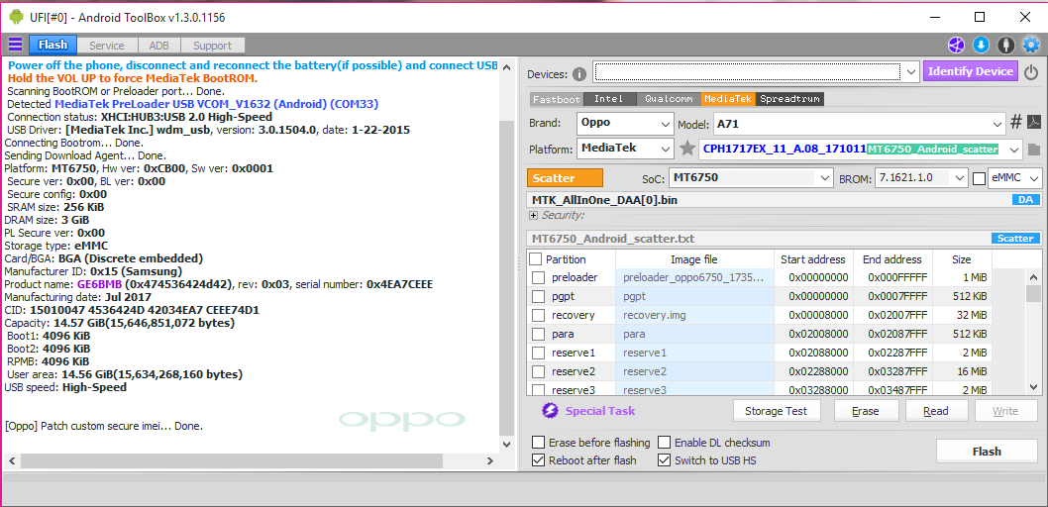
Task: Click the Erase button
Action: tap(865, 411)
